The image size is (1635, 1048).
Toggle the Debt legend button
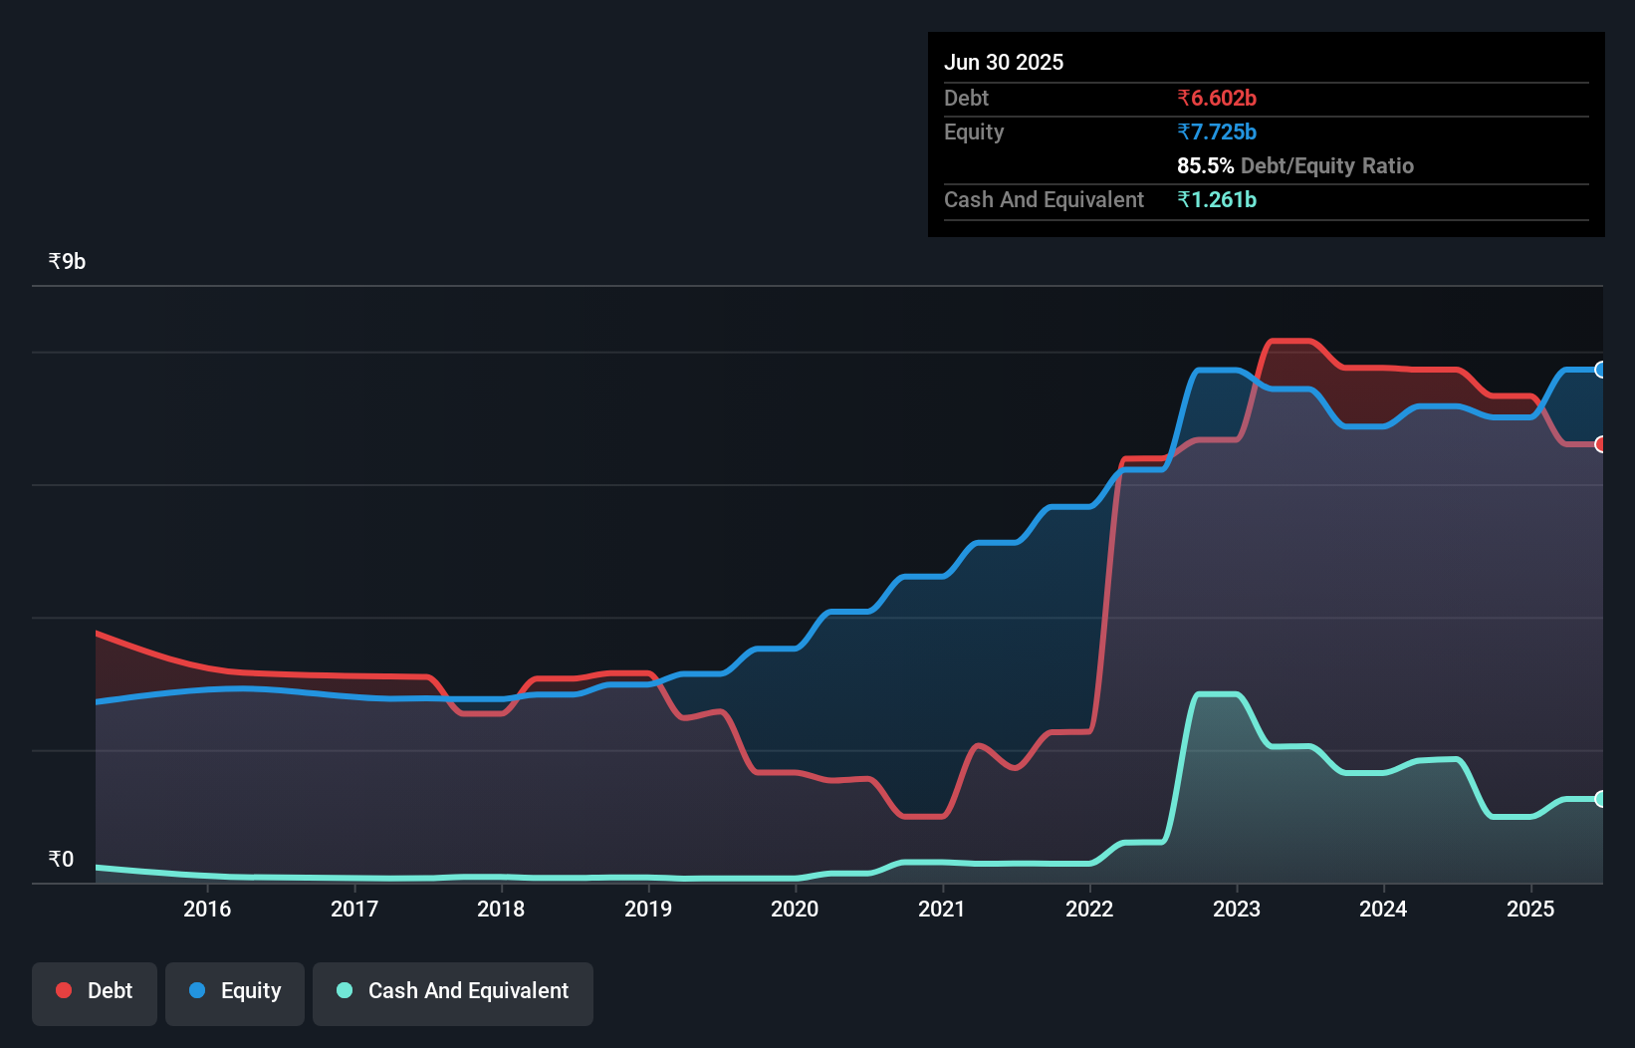point(95,993)
